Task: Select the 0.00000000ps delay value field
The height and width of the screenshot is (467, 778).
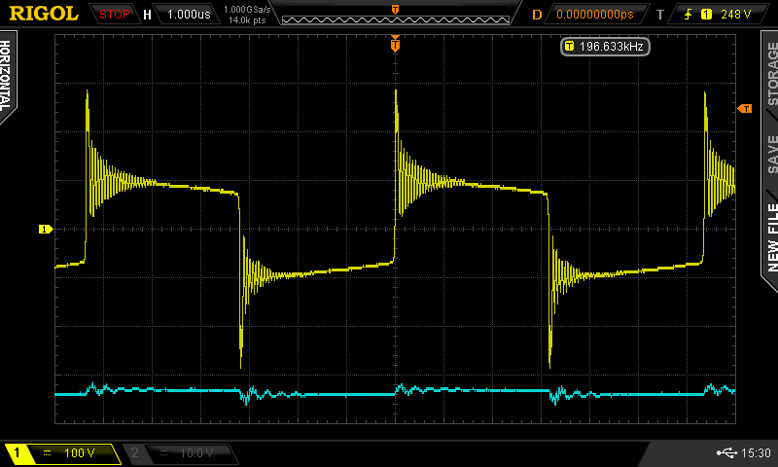Action: pos(593,15)
